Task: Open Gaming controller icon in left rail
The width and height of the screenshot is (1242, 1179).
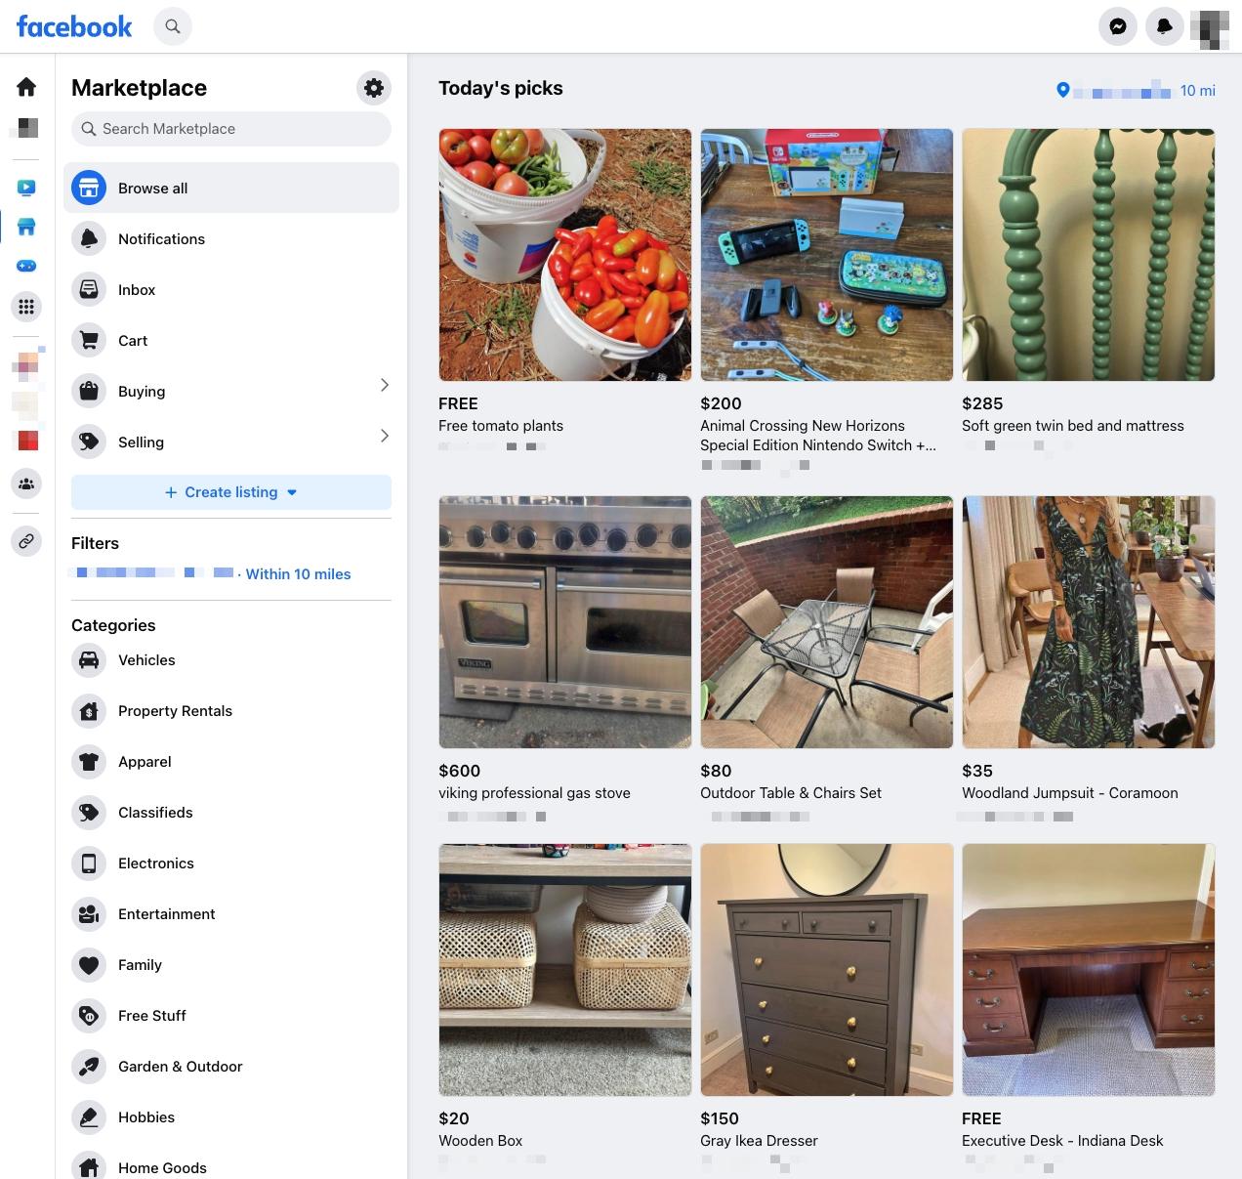Action: [x=26, y=266]
